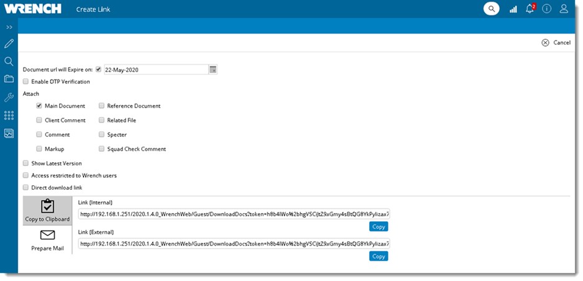The height and width of the screenshot is (281, 583).
Task: Cancel the Create Link dialog
Action: (x=556, y=43)
